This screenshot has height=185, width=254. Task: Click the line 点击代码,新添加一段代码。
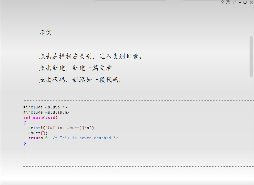[81, 80]
